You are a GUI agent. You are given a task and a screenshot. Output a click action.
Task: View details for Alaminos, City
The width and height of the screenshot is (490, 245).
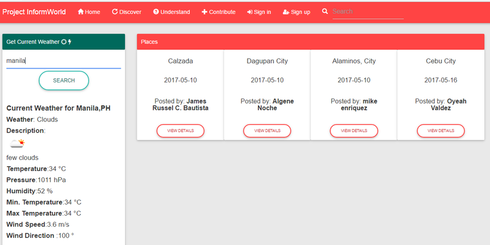pos(354,130)
